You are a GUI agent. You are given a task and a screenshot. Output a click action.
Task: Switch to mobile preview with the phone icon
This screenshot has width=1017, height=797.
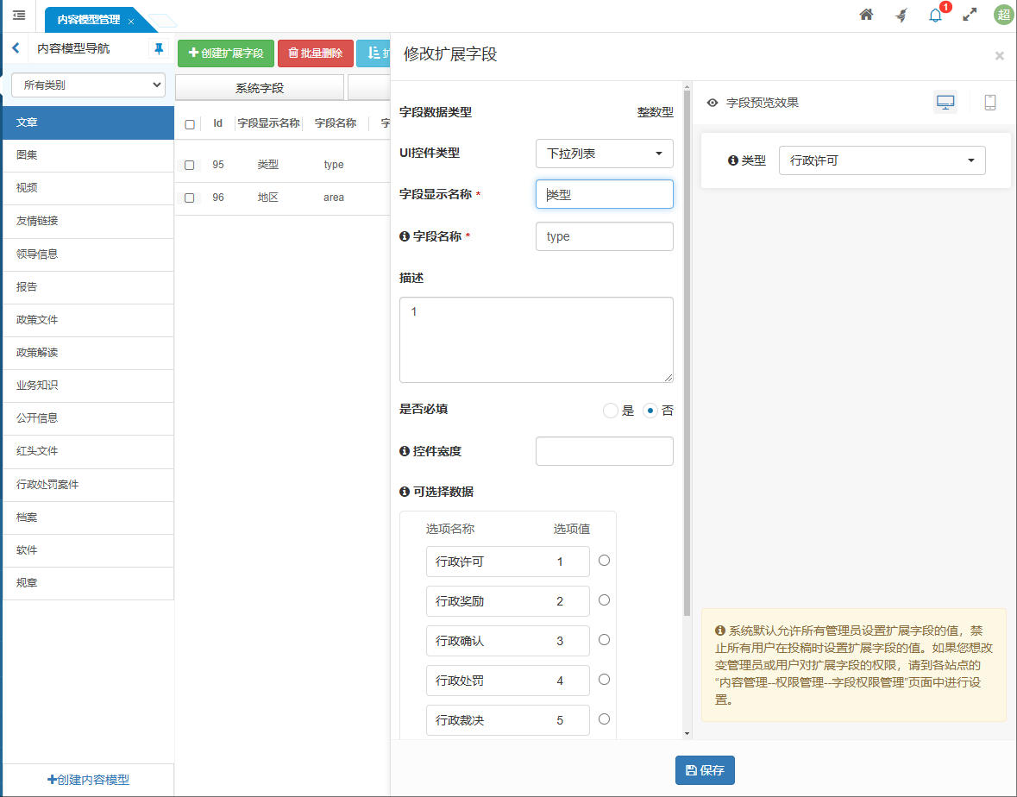point(989,102)
